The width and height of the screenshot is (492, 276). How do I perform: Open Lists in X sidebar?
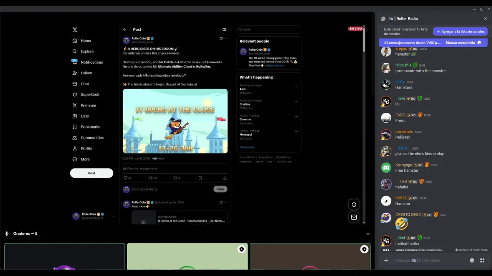pyautogui.click(x=81, y=116)
